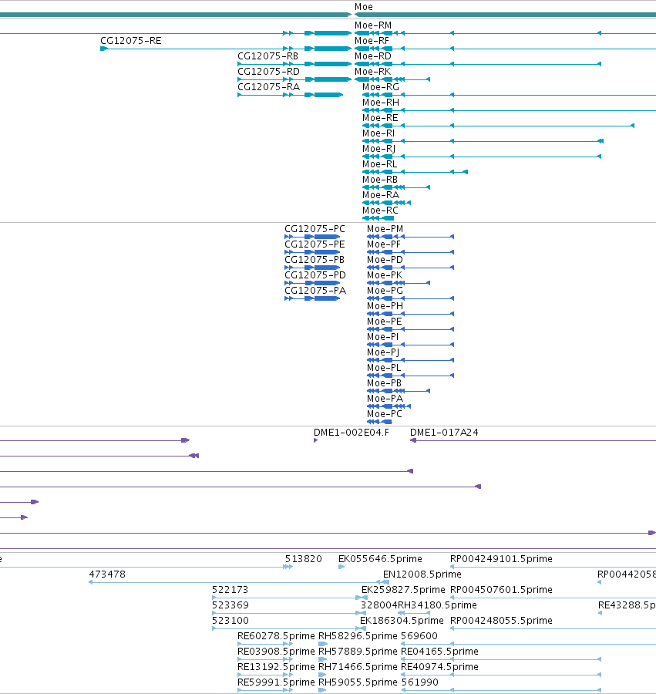Click the EK186304.5prime EST label

402,621
